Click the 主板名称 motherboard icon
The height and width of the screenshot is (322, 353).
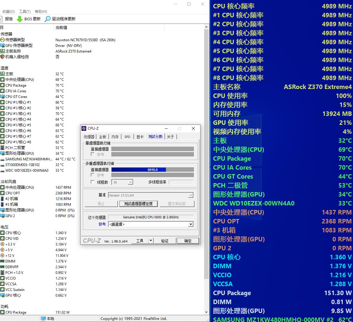(3, 51)
